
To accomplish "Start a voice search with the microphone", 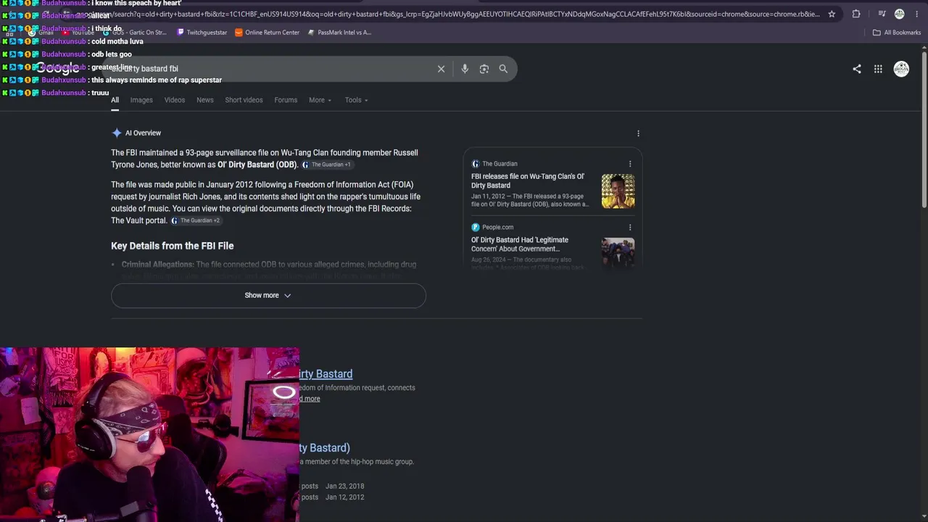I will coord(465,69).
